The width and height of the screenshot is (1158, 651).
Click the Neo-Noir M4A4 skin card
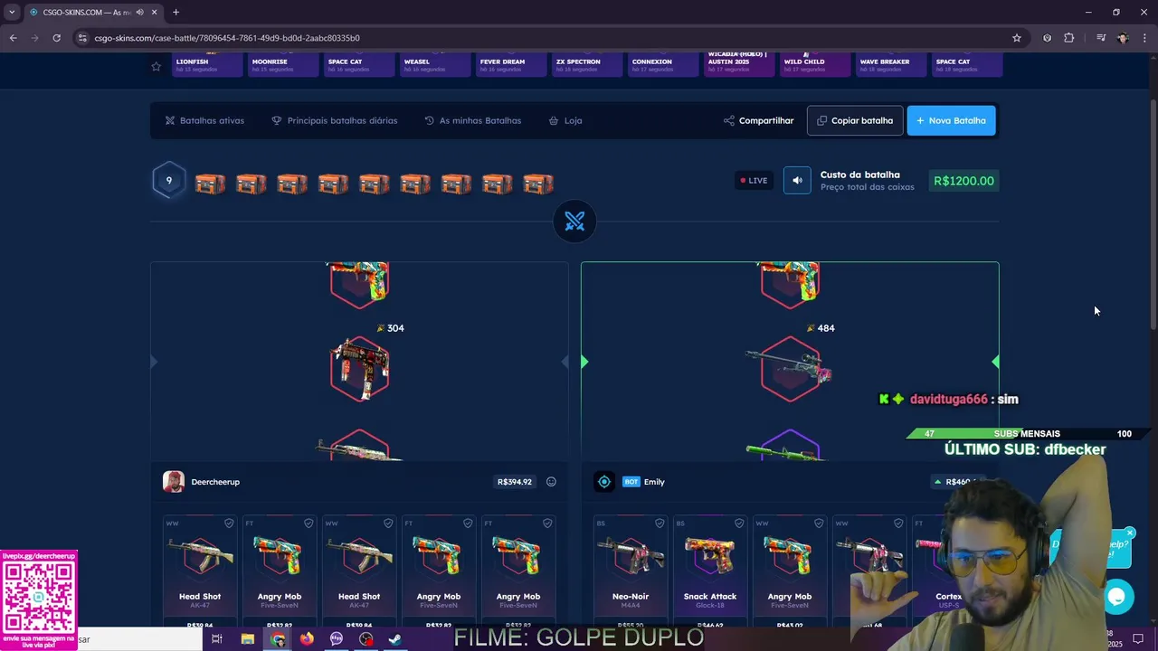click(x=631, y=570)
